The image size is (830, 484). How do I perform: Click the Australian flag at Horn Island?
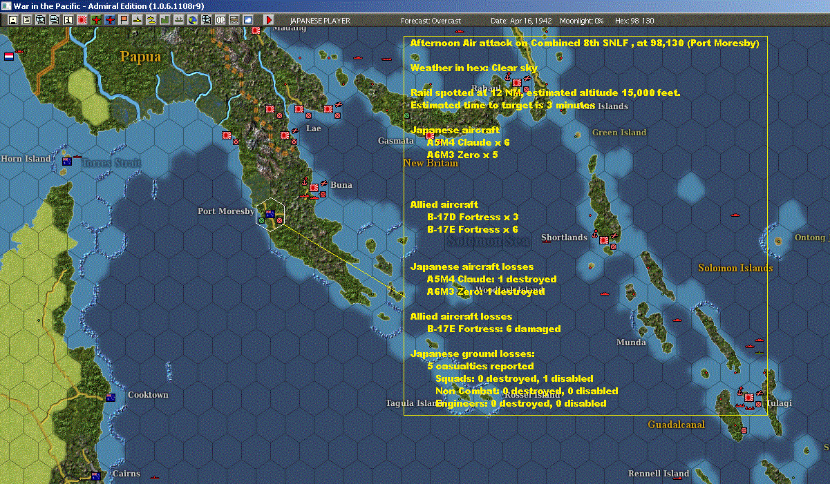pos(67,162)
